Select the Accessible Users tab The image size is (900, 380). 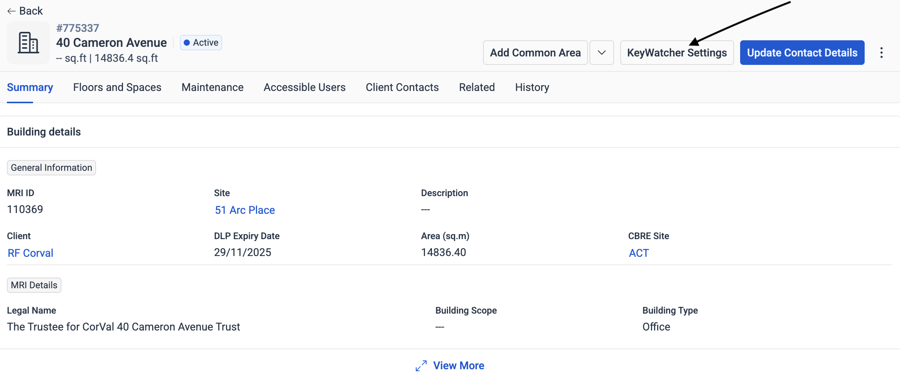tap(304, 88)
